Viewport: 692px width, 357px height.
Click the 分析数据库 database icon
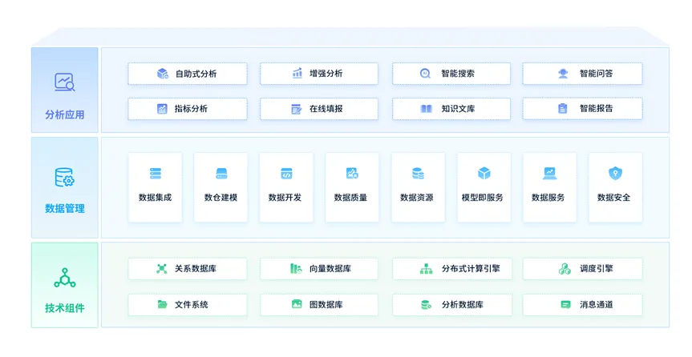tap(426, 304)
